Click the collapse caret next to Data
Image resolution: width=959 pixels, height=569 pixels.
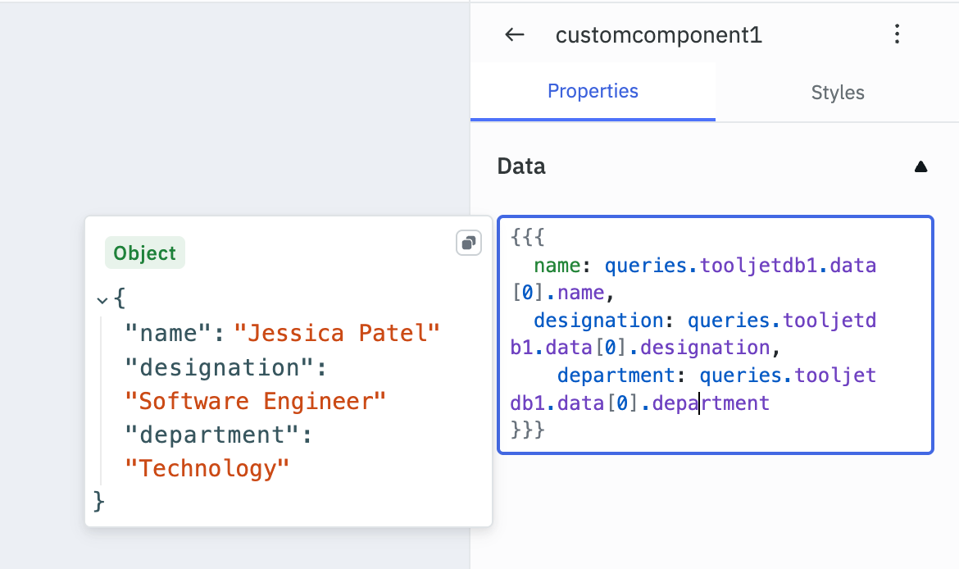[921, 166]
